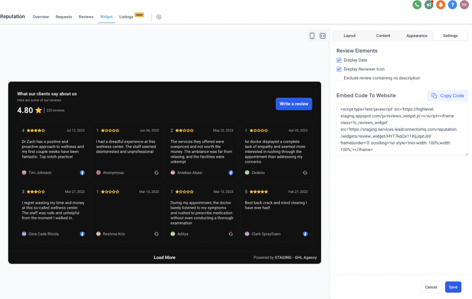The height and width of the screenshot is (299, 472).
Task: Switch to mobile preview icon
Action: click(312, 36)
